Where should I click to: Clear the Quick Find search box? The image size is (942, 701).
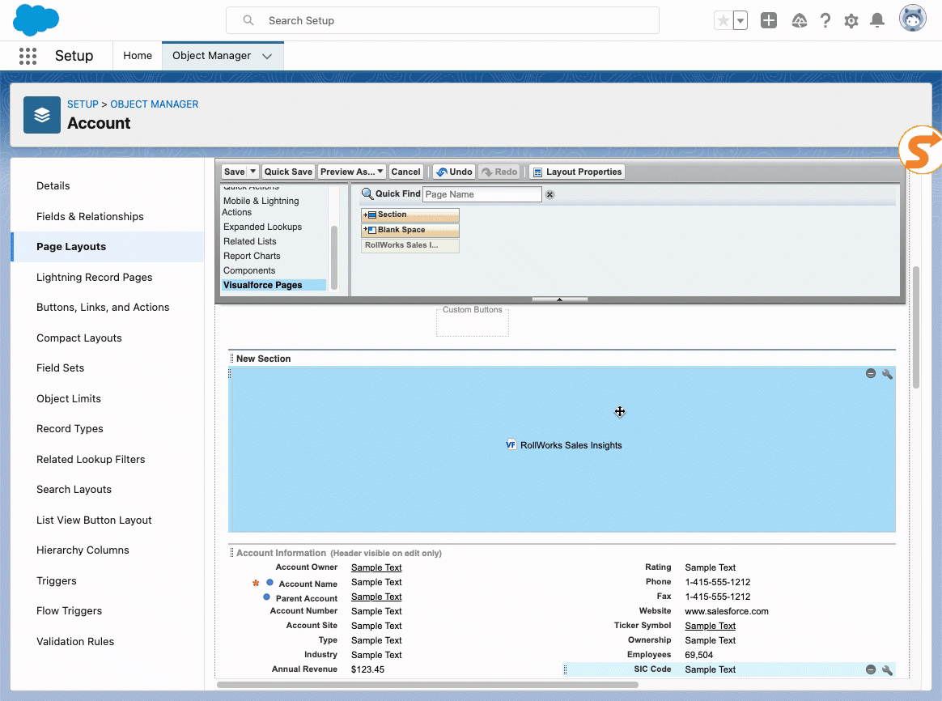[550, 194]
